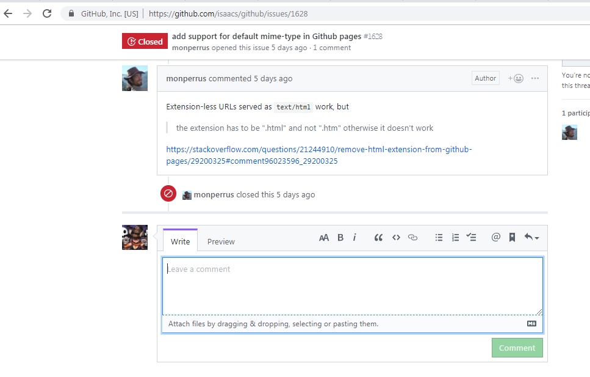Open monperrus link in the closed event line
Screen dimensions: 590x377
(214, 194)
